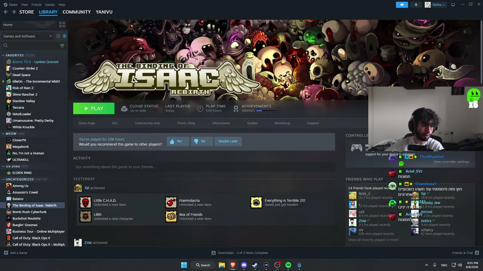The image size is (483, 271).
Task: Click the Among Us game icon
Action: click(x=9, y=186)
